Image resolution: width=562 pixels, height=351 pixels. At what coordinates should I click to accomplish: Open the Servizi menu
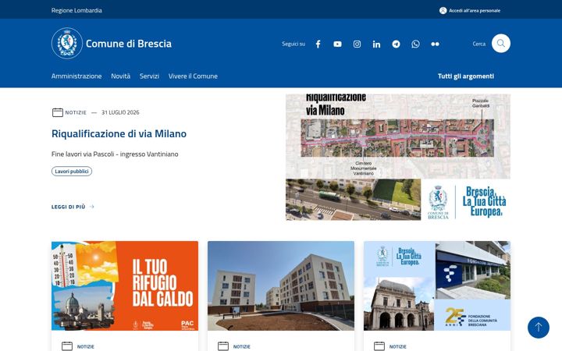pos(149,76)
